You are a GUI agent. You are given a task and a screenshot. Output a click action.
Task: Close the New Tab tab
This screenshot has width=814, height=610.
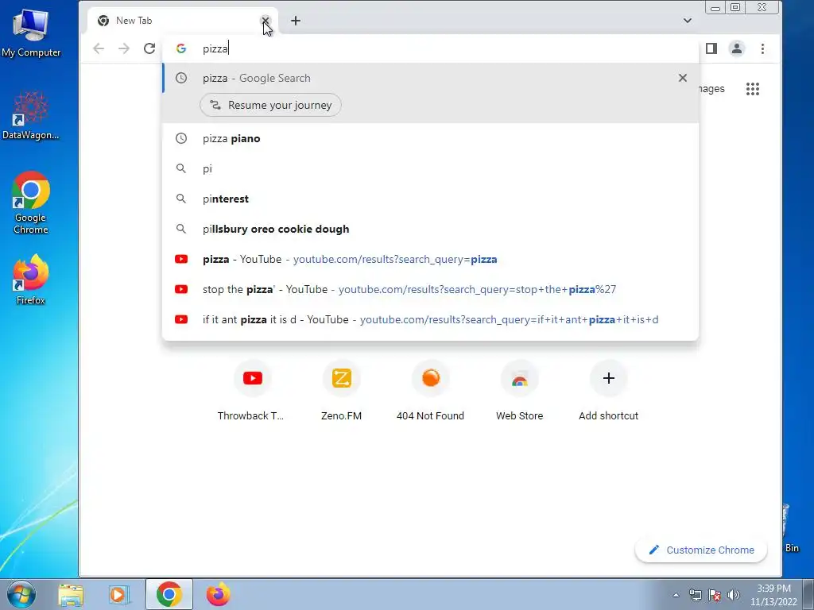266,21
